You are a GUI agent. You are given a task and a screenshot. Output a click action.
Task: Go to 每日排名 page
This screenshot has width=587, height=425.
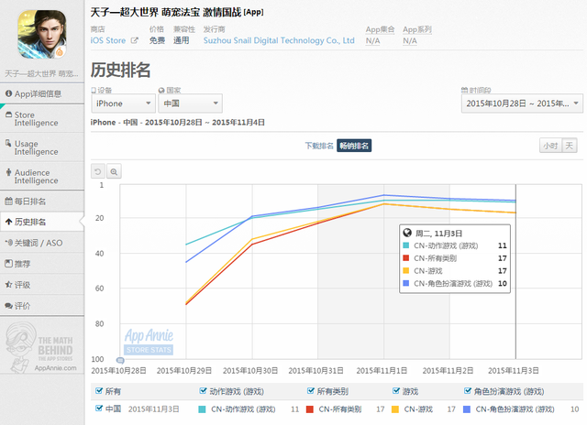pos(42,202)
